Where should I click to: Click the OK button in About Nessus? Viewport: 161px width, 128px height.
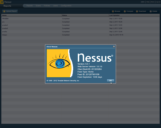pos(110,80)
